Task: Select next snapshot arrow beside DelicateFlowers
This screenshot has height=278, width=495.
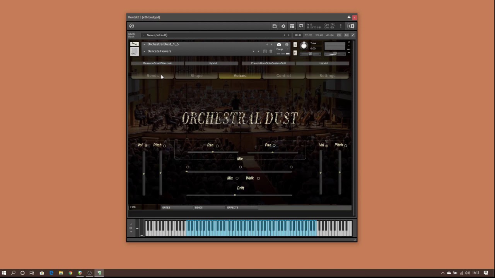Action: 258,51
